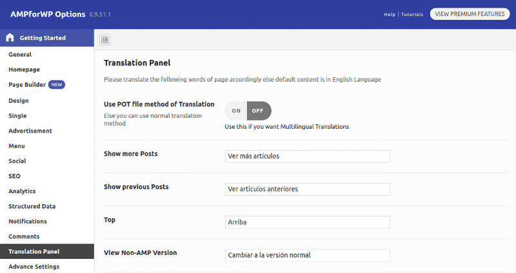Click the home icon beside Getting Started
This screenshot has width=516, height=273.
pos(10,37)
